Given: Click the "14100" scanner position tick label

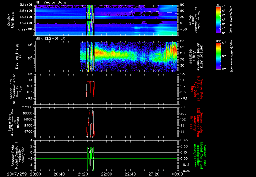Looking at the screenshot, I should (27, 119).
